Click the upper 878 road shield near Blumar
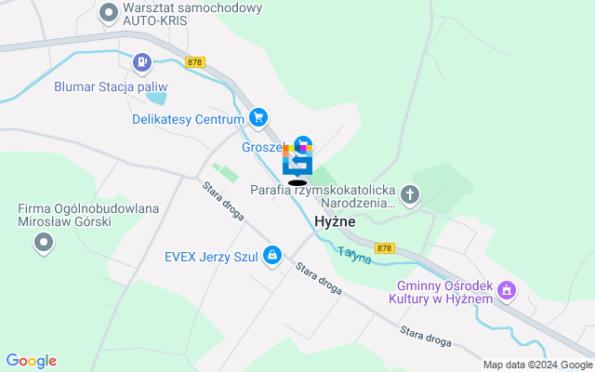Viewport: 595px width, 372px height. point(195,62)
